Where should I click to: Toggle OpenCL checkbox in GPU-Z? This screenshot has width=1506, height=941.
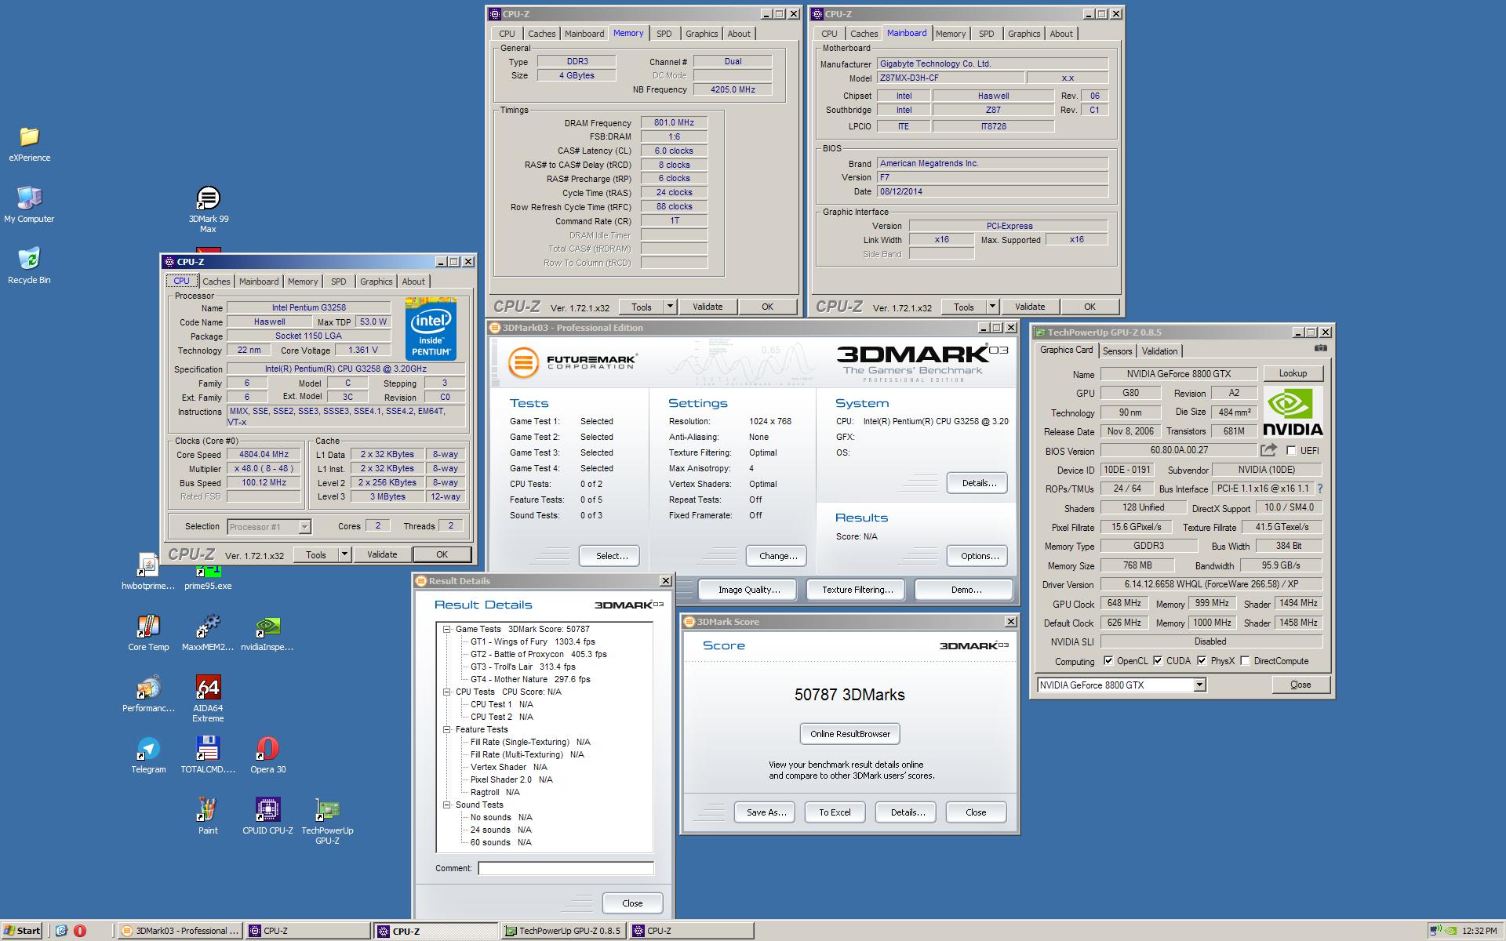tap(1108, 660)
